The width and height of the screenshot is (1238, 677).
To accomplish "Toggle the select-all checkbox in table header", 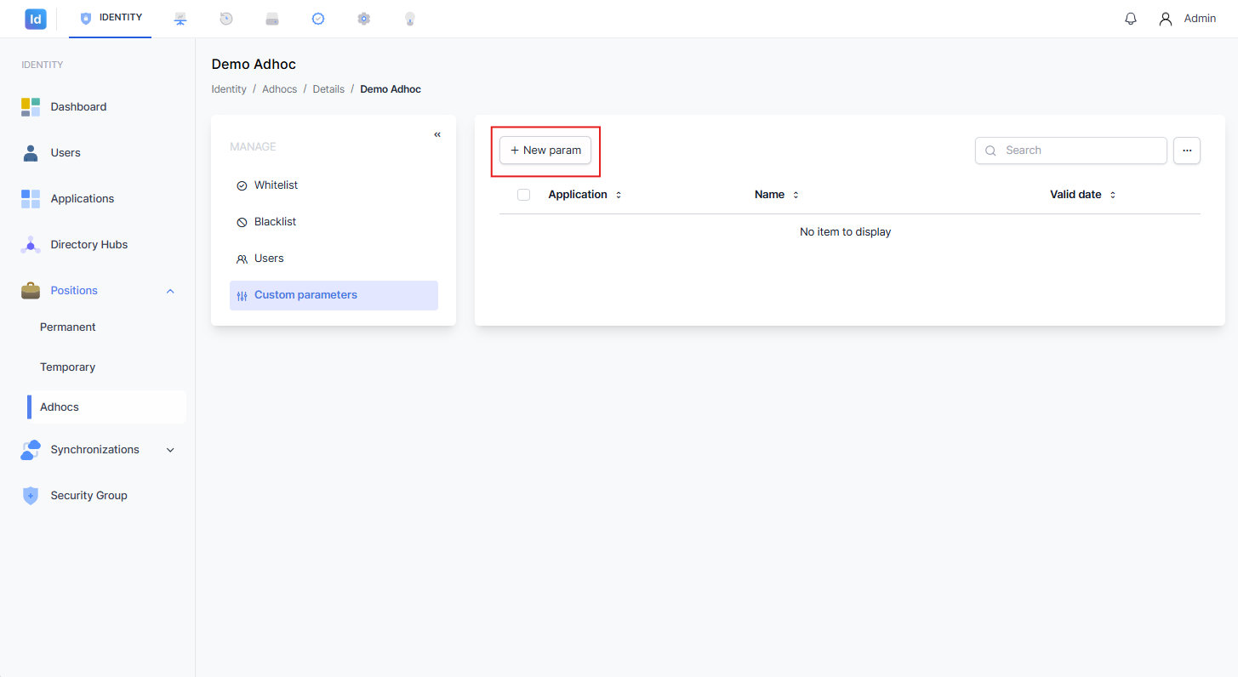I will 523,195.
